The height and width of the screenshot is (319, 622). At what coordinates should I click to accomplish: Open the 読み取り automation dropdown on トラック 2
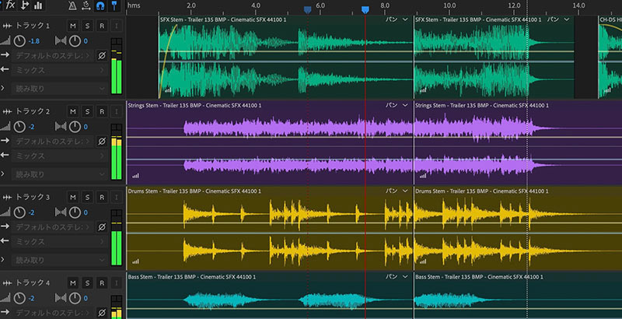tap(60, 174)
